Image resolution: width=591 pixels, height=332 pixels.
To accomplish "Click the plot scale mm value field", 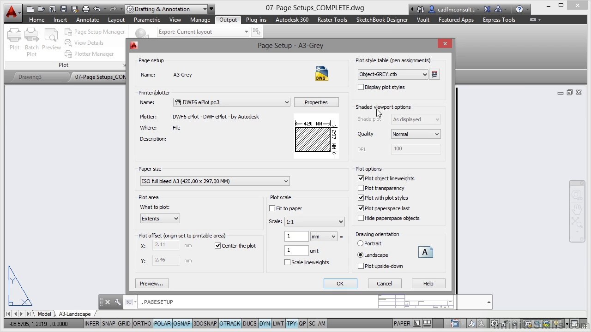I will click(296, 236).
